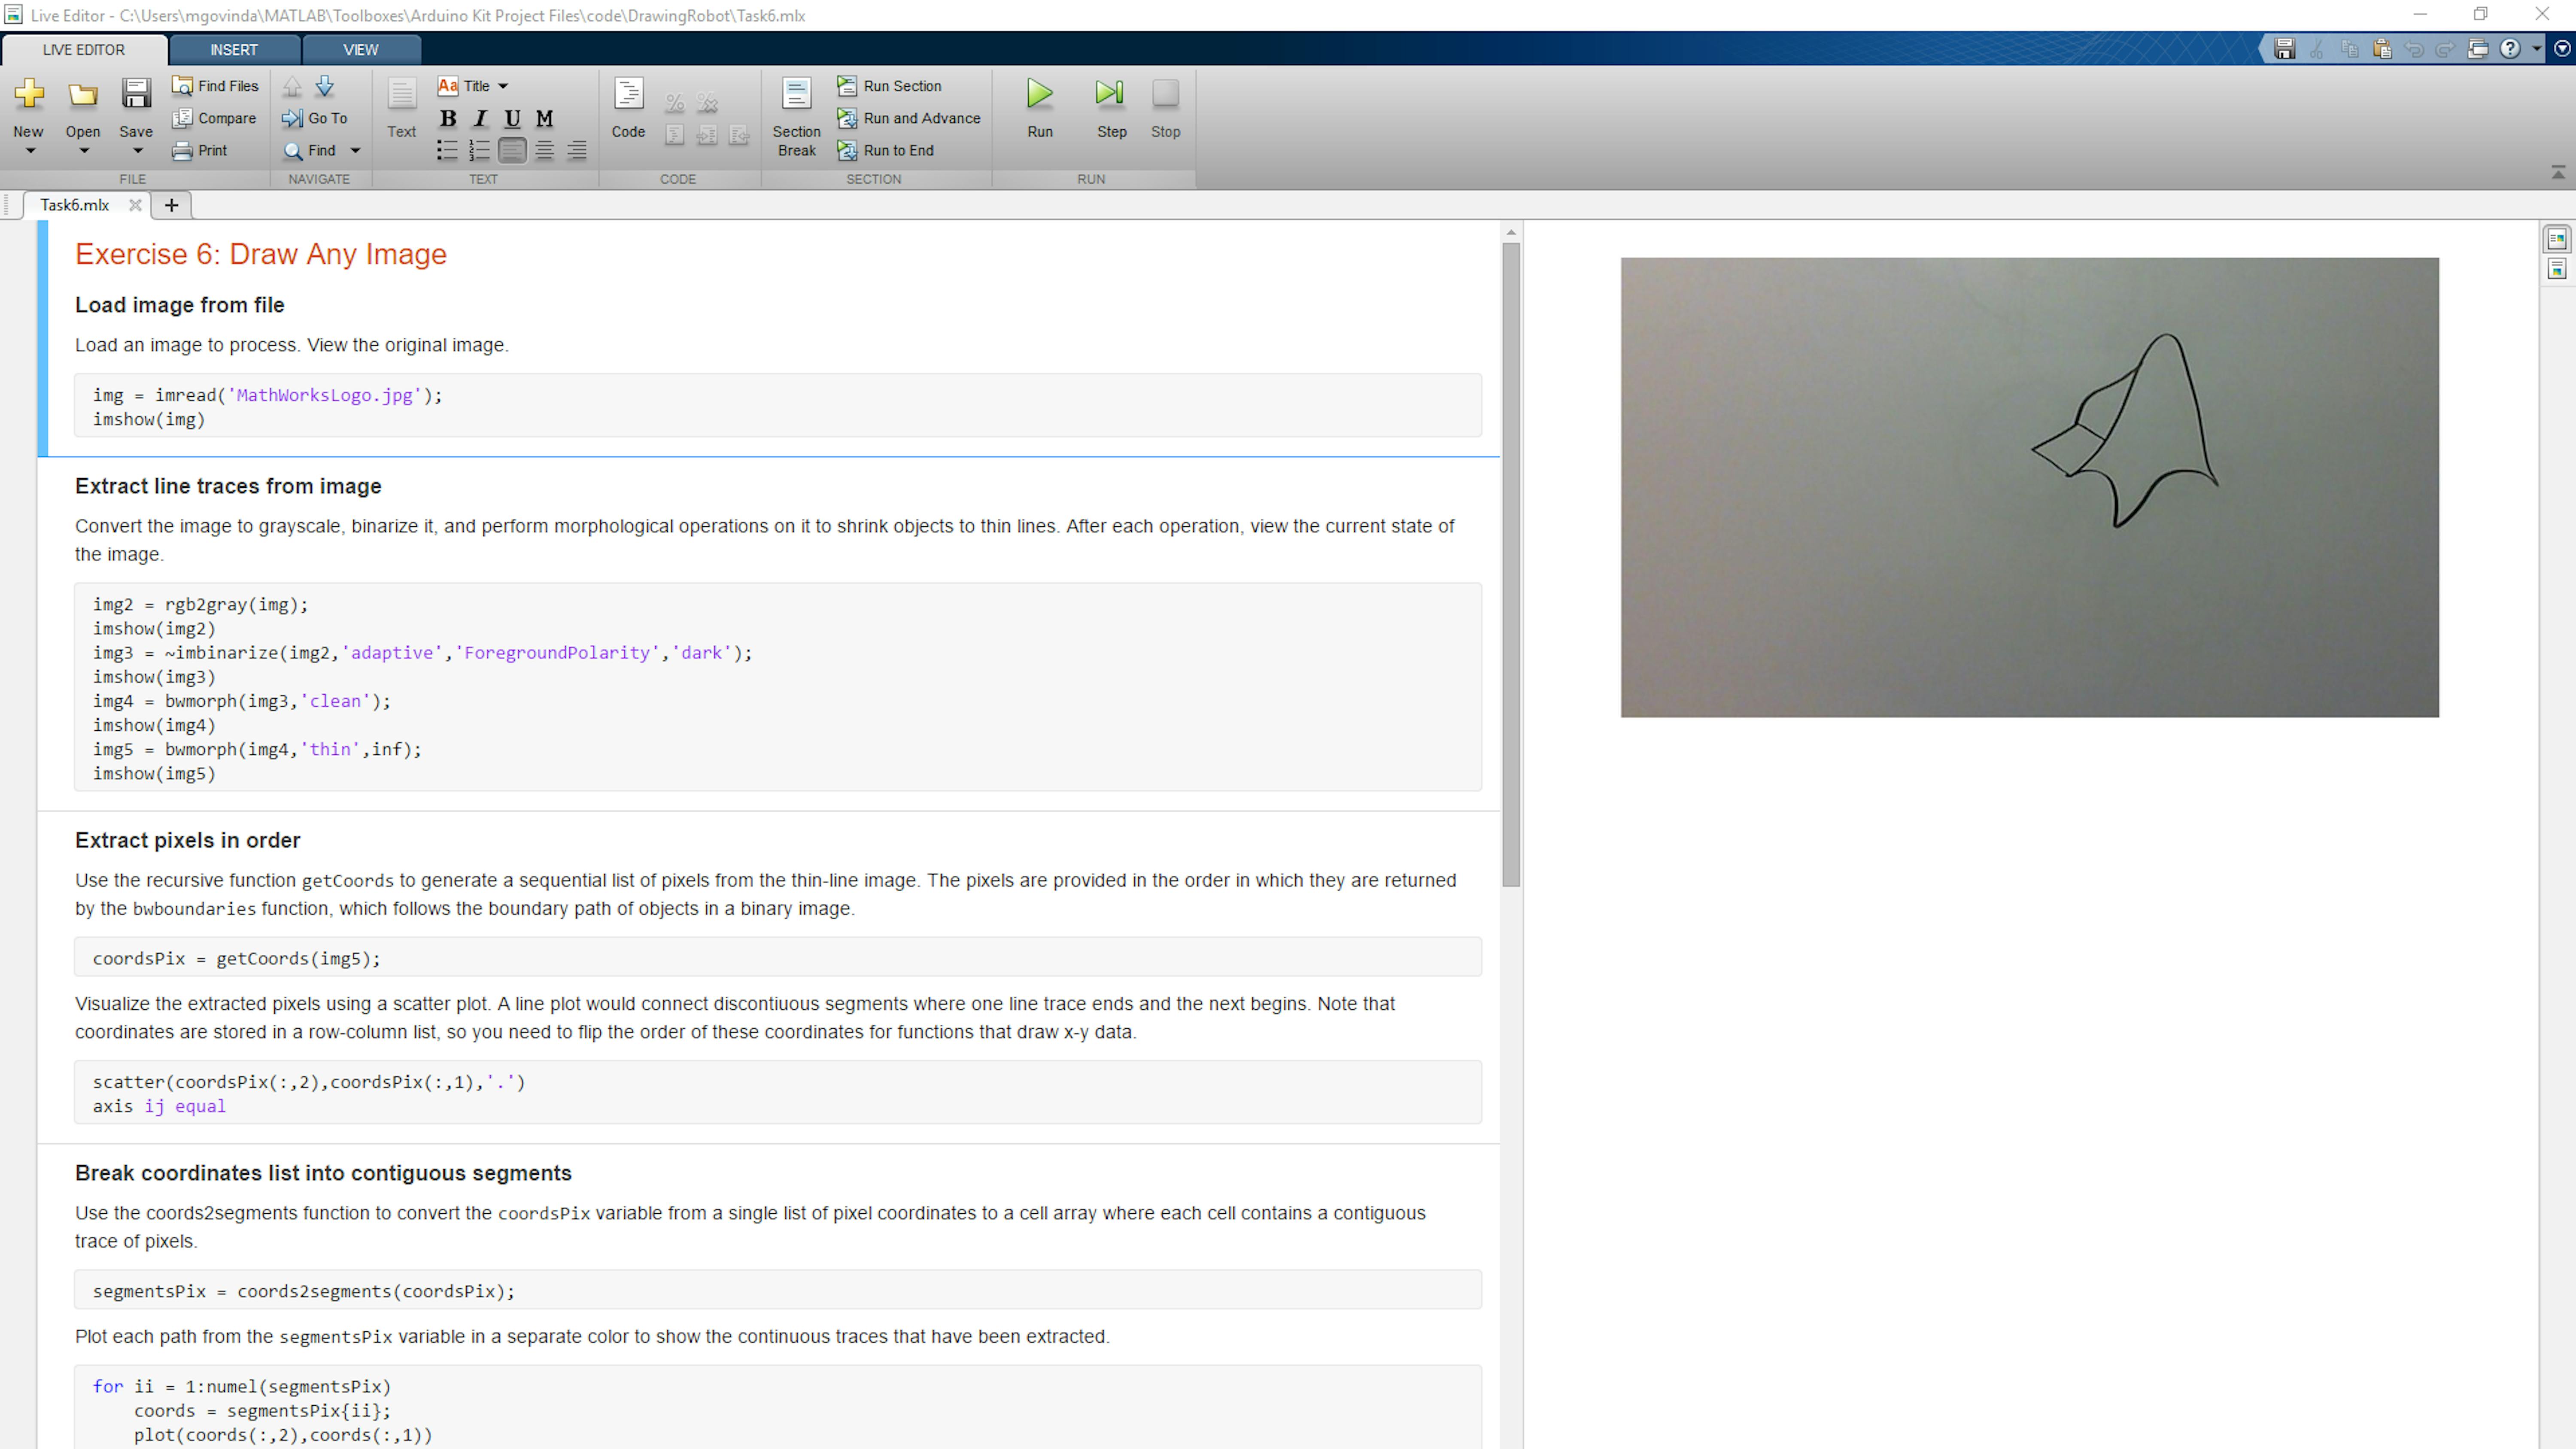Click the Save floppy disk icon in FILE group

pyautogui.click(x=136, y=94)
